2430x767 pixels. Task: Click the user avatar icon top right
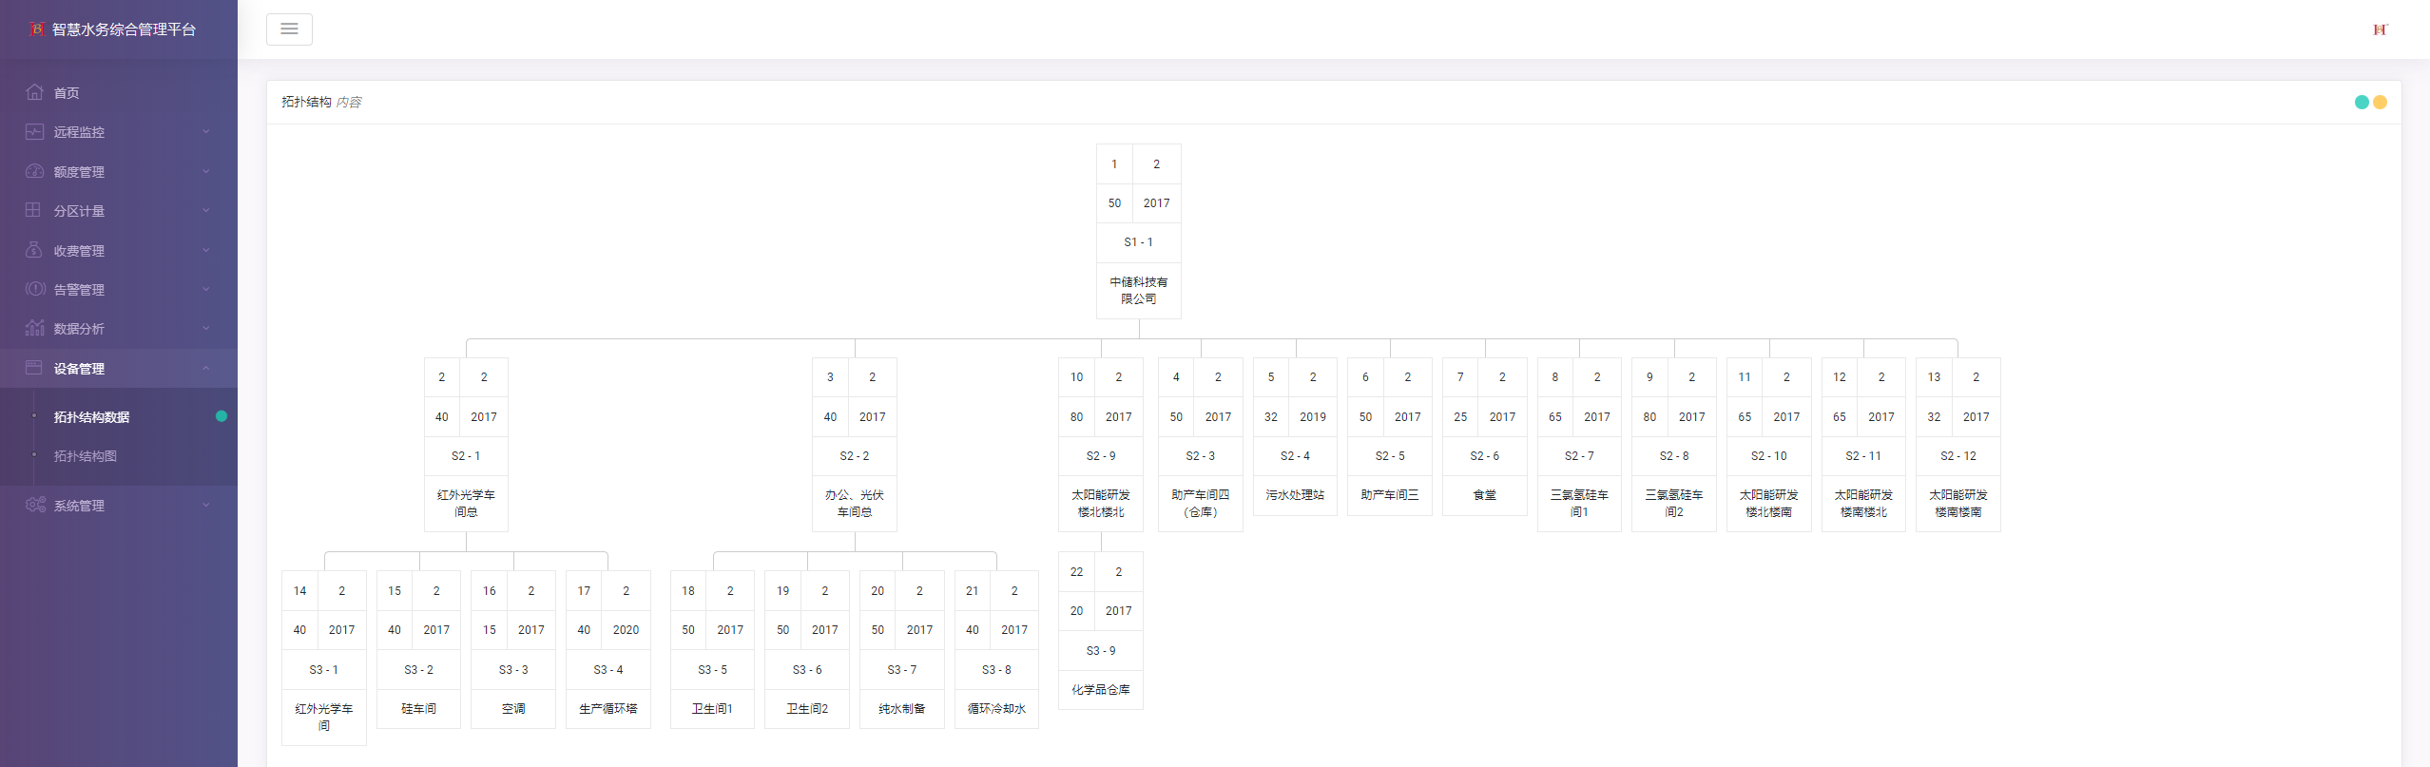pos(2380,29)
